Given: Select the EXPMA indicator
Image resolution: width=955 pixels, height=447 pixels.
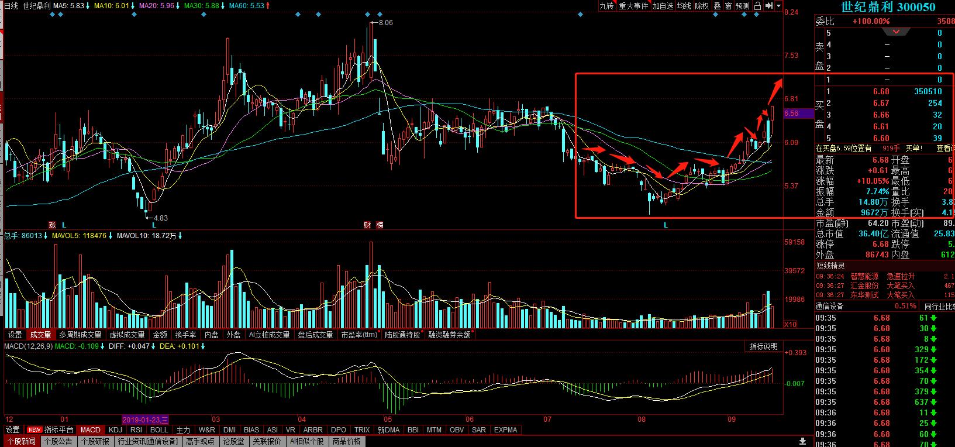Looking at the screenshot, I should coord(506,430).
